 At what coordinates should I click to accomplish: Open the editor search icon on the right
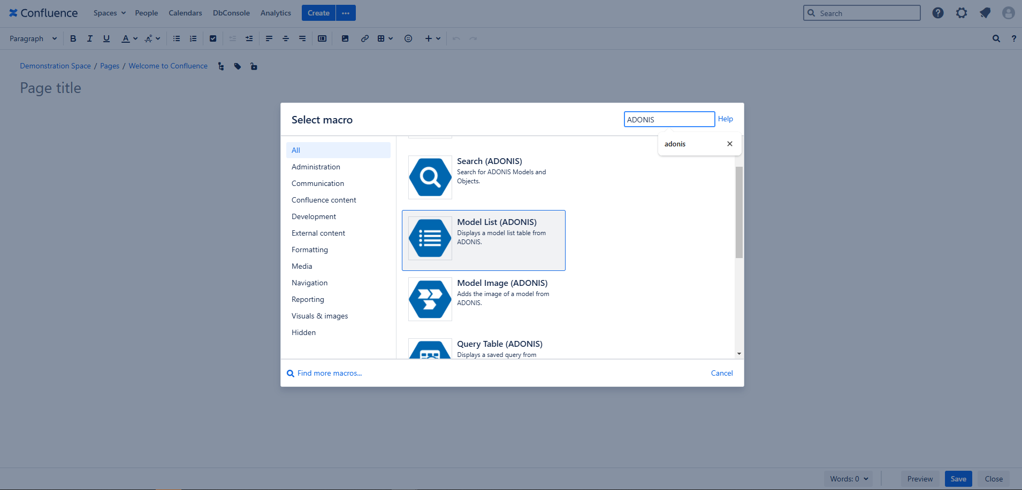click(996, 38)
